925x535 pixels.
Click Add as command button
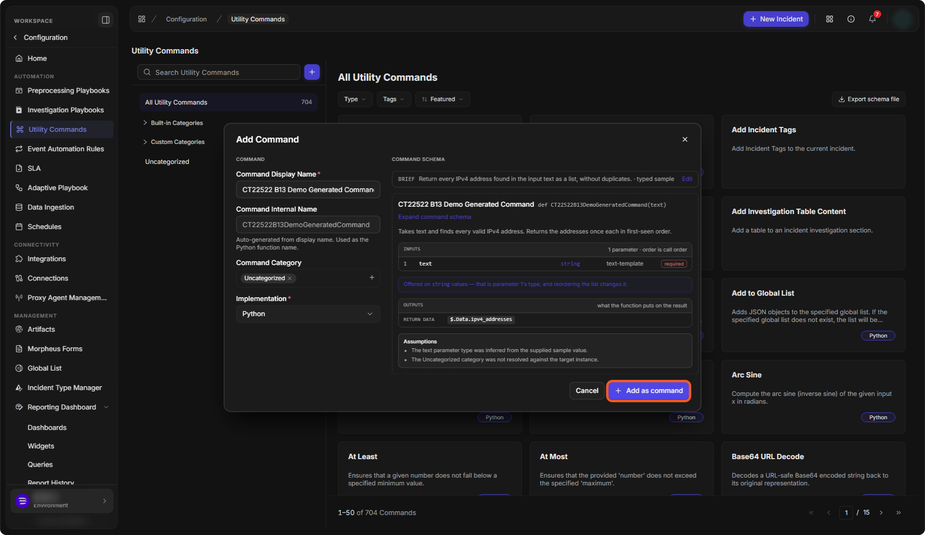point(649,391)
